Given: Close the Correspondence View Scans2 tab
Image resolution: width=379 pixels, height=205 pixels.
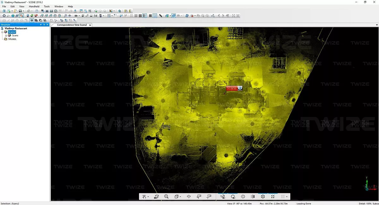Looking at the screenshot, I should pos(90,25).
